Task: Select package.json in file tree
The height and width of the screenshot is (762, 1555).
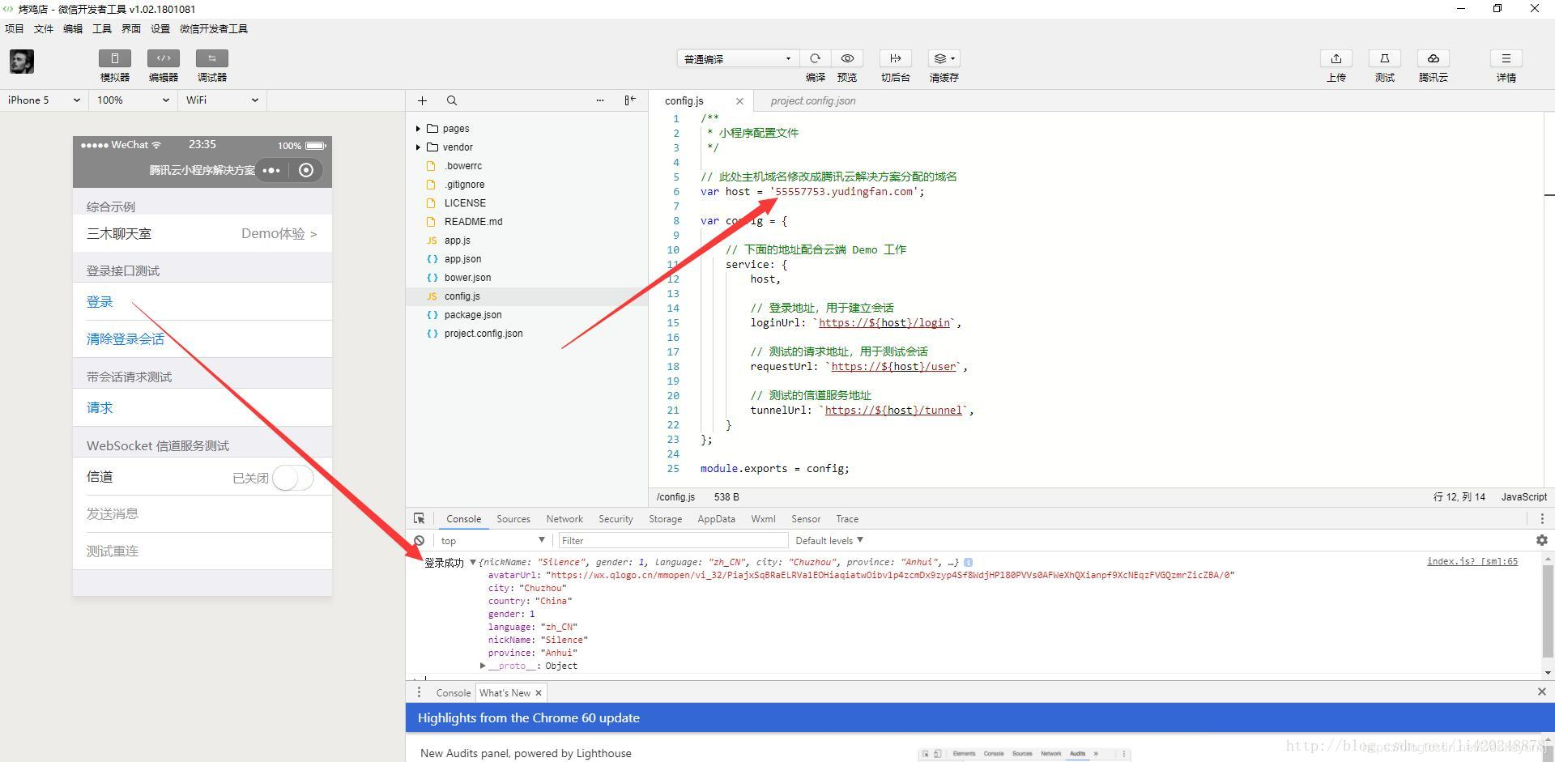Action: 473,315
